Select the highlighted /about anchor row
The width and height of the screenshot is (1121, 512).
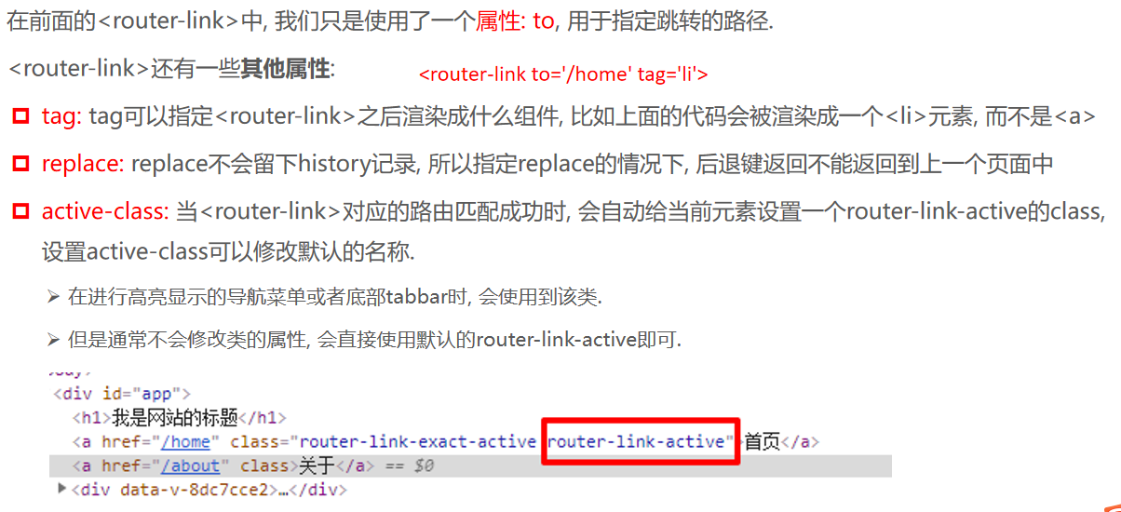tap(470, 465)
